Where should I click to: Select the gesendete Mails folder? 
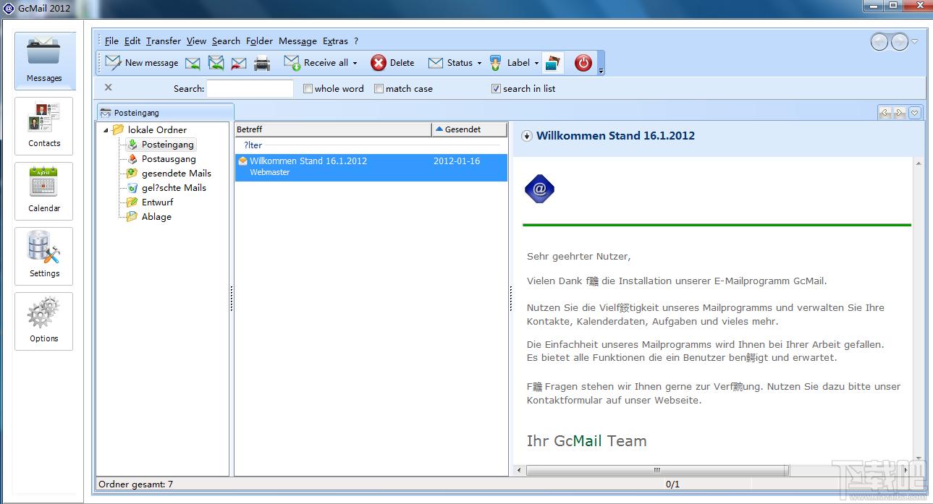[x=177, y=174]
